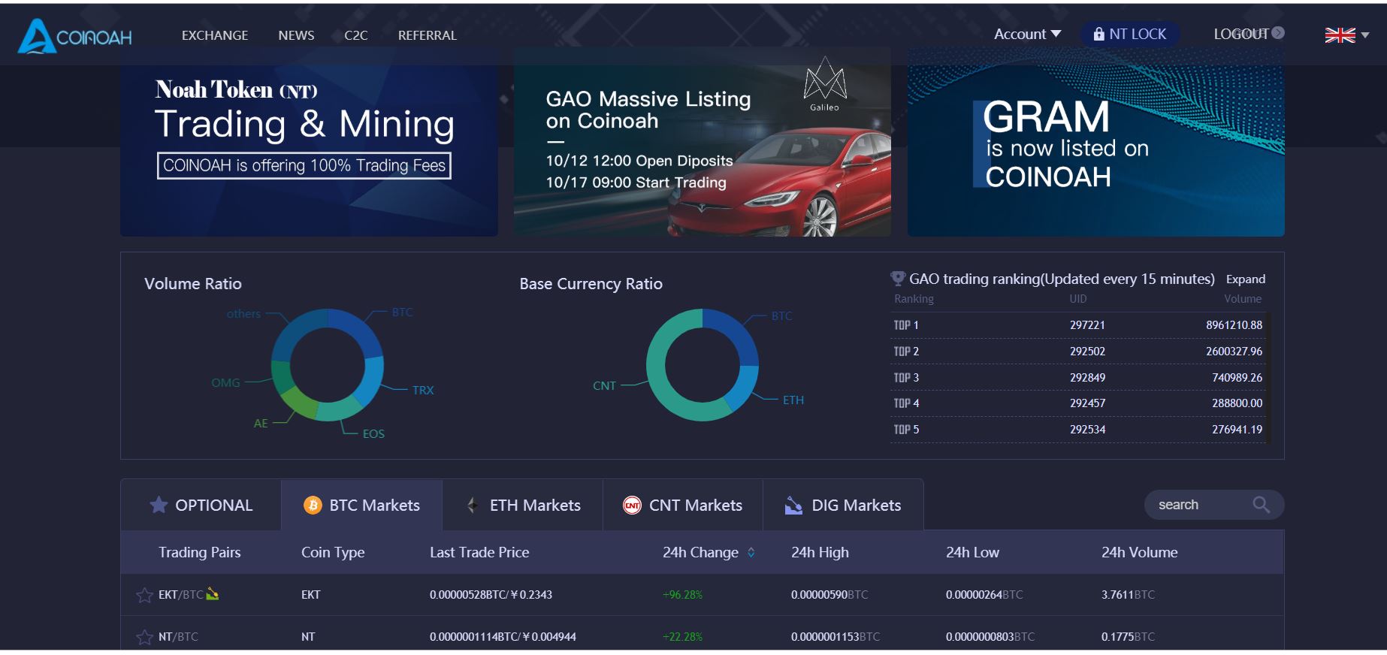Favorite the NT/BTC pair with its star
The image size is (1387, 655).
(x=144, y=638)
